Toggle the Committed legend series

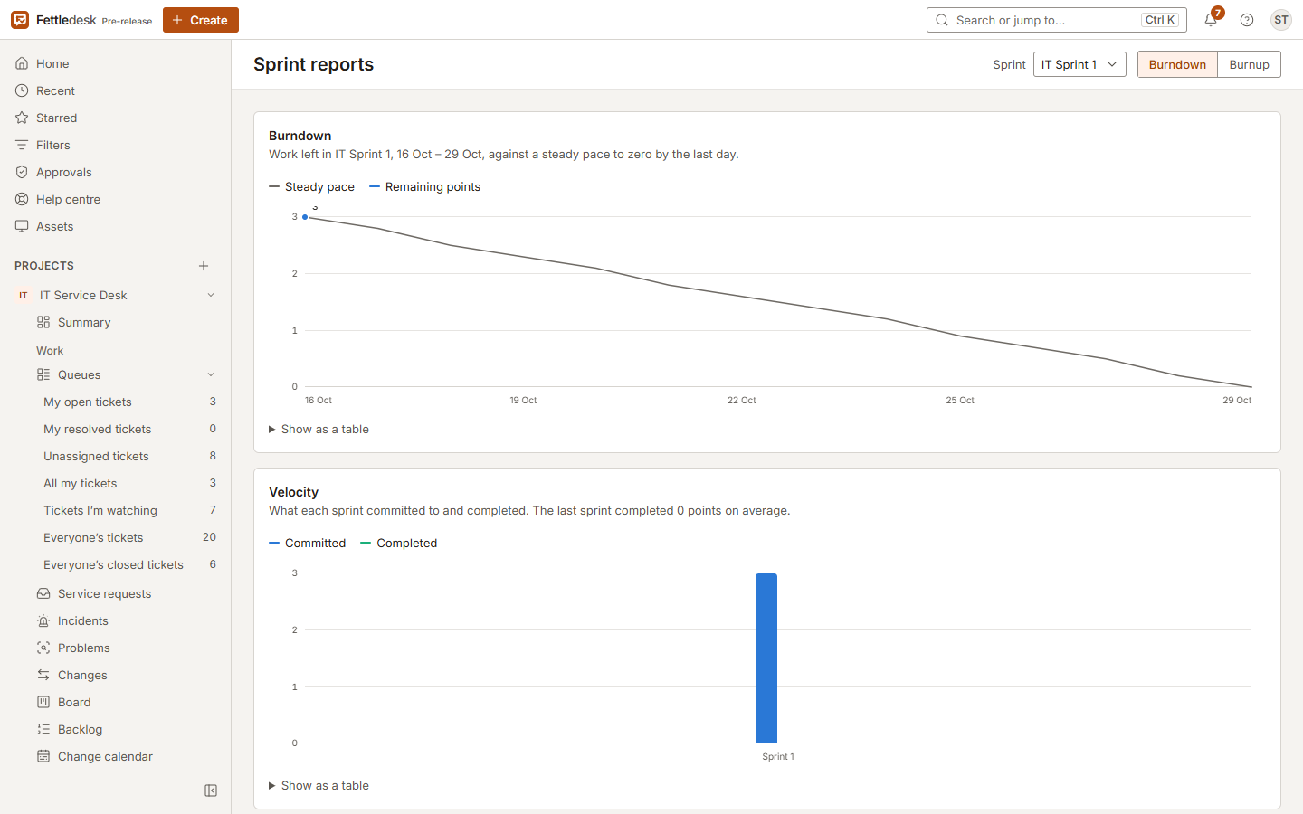coord(307,543)
